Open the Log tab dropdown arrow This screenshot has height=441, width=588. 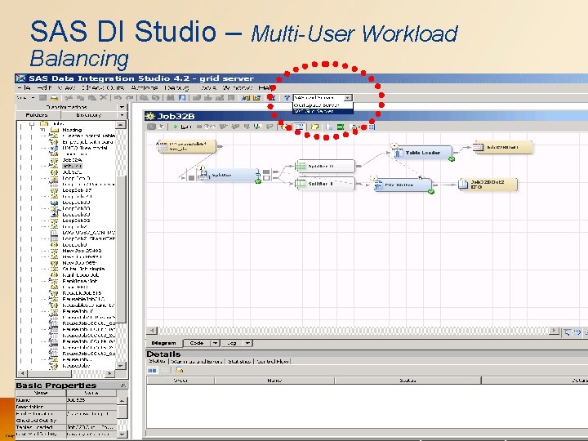coord(247,343)
